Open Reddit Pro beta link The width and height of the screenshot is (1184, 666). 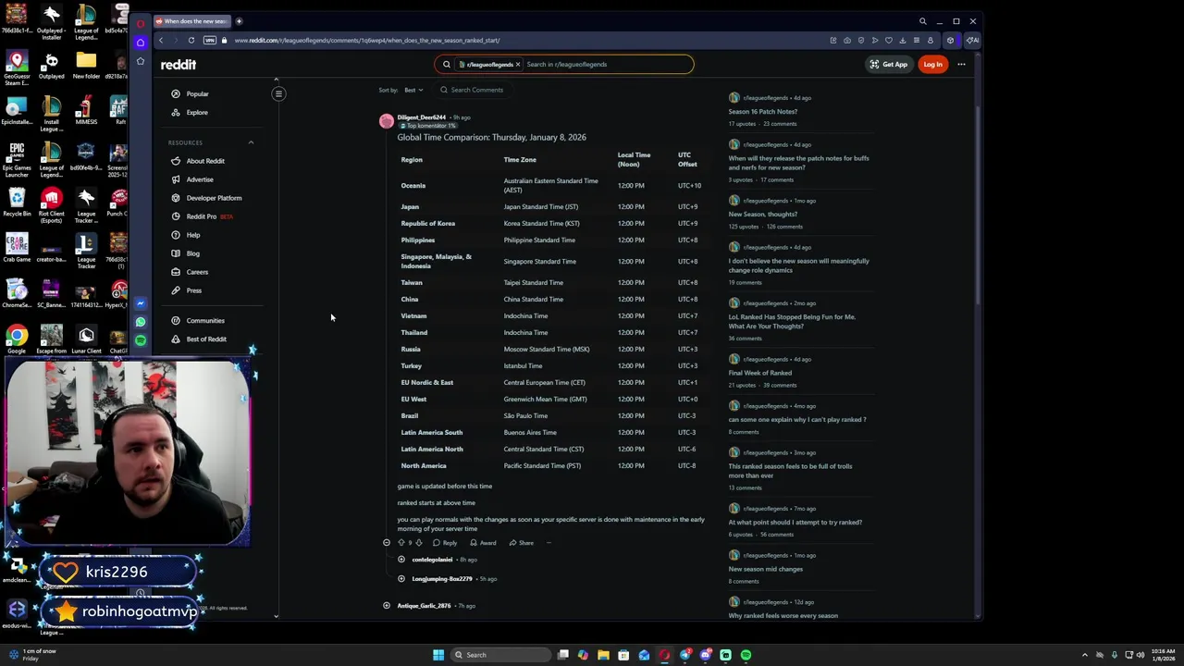pyautogui.click(x=202, y=216)
